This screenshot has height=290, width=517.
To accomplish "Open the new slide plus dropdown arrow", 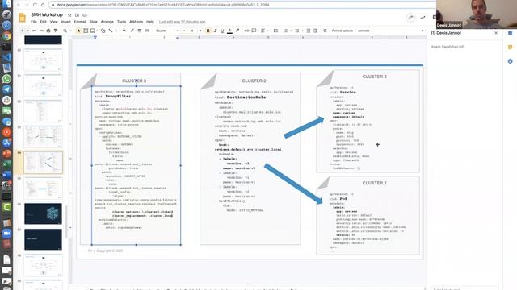I will coord(27,31).
